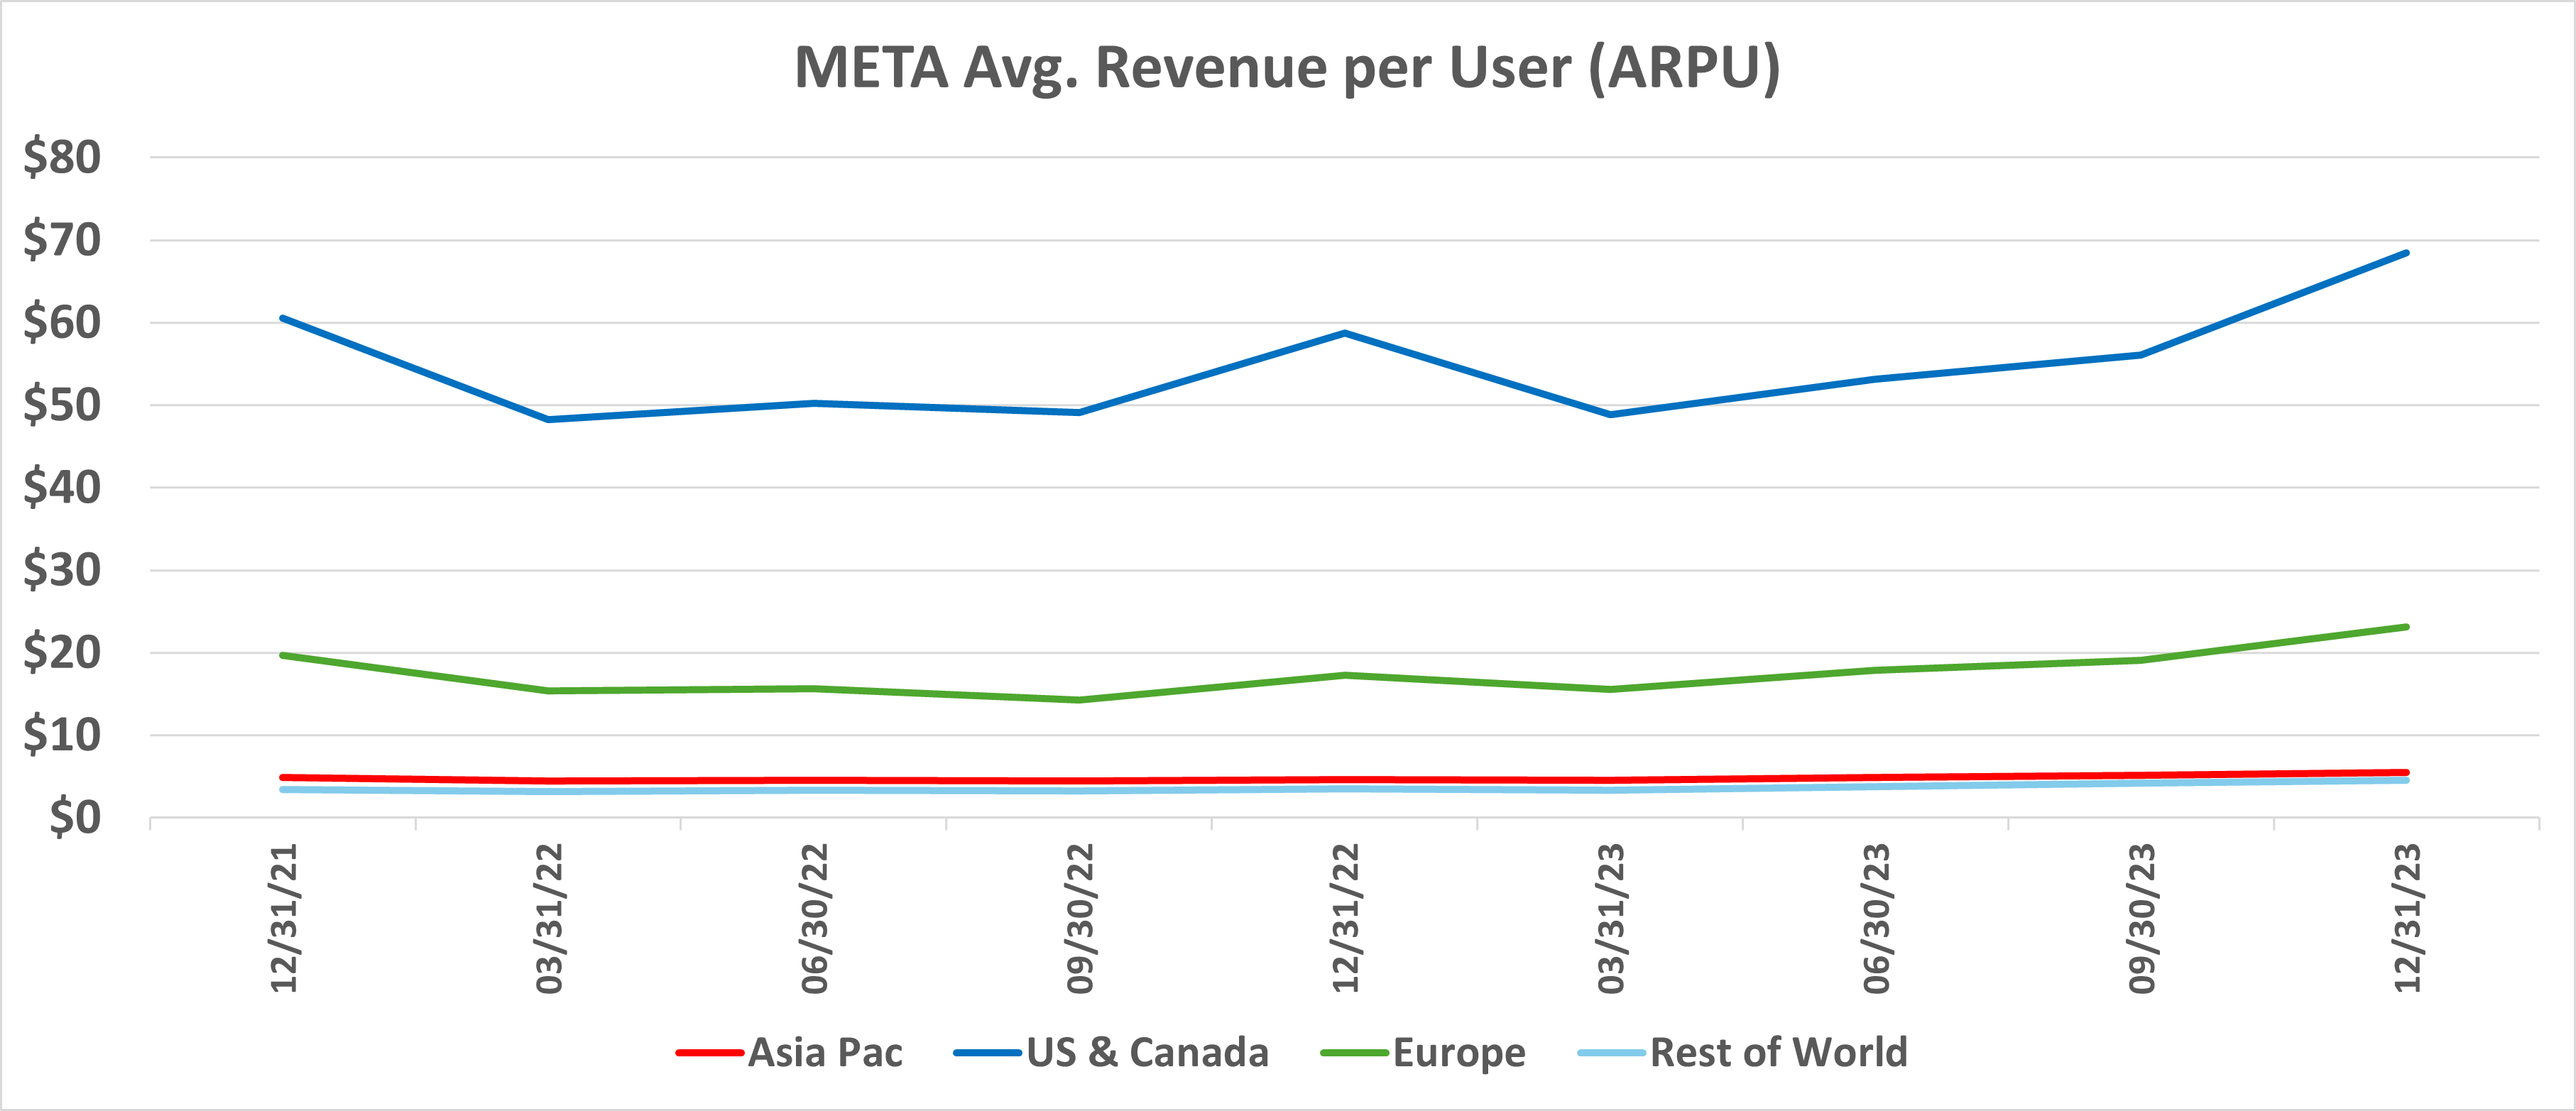Click the light blue Rest of World swatch
This screenshot has height=1111, width=2576.
[x=1611, y=1053]
